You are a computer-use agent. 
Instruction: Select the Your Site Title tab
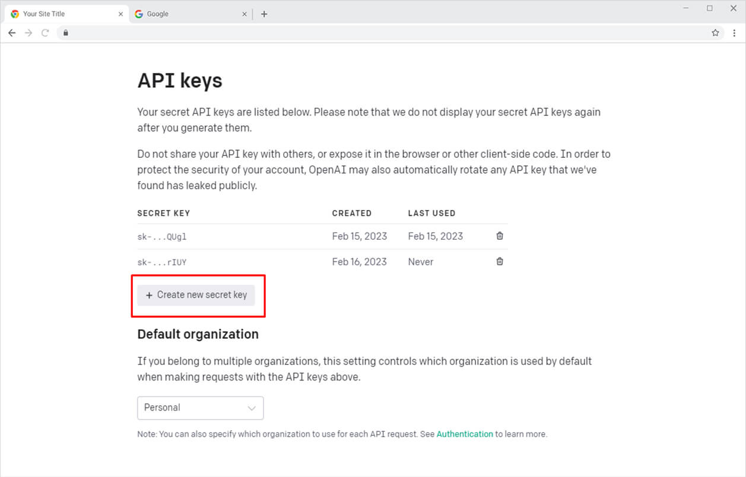pyautogui.click(x=59, y=14)
